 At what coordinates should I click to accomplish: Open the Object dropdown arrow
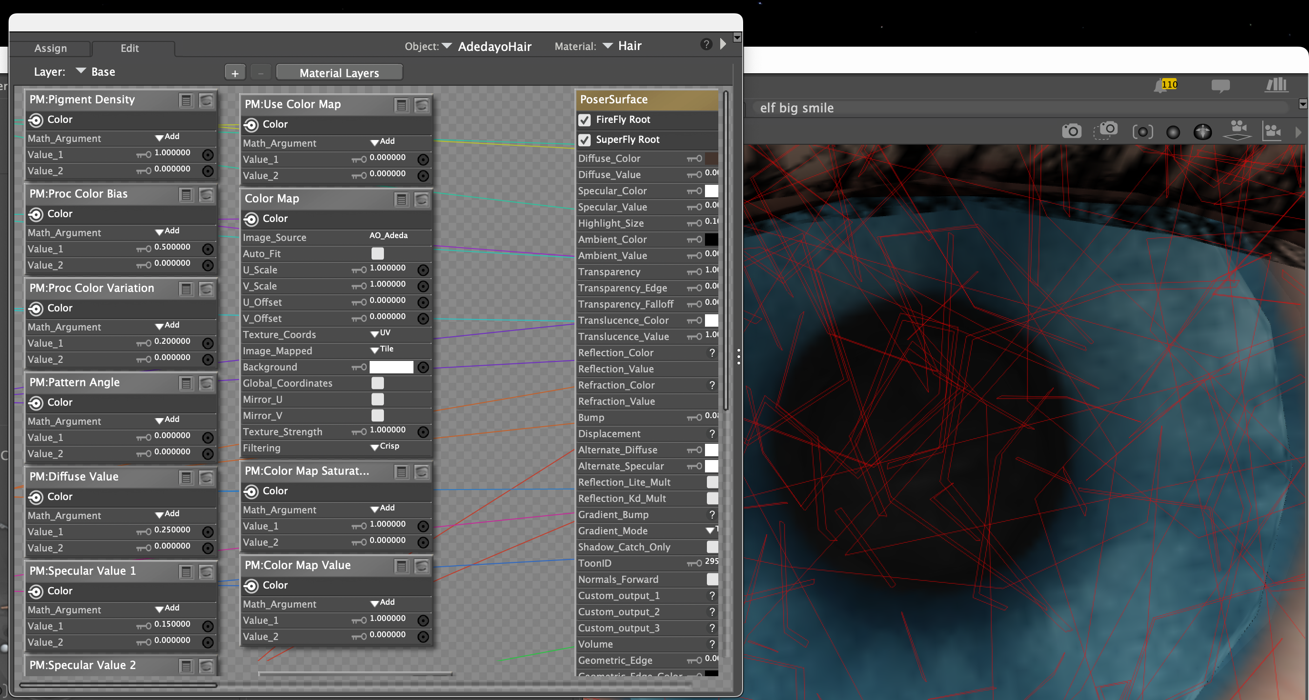click(x=447, y=46)
